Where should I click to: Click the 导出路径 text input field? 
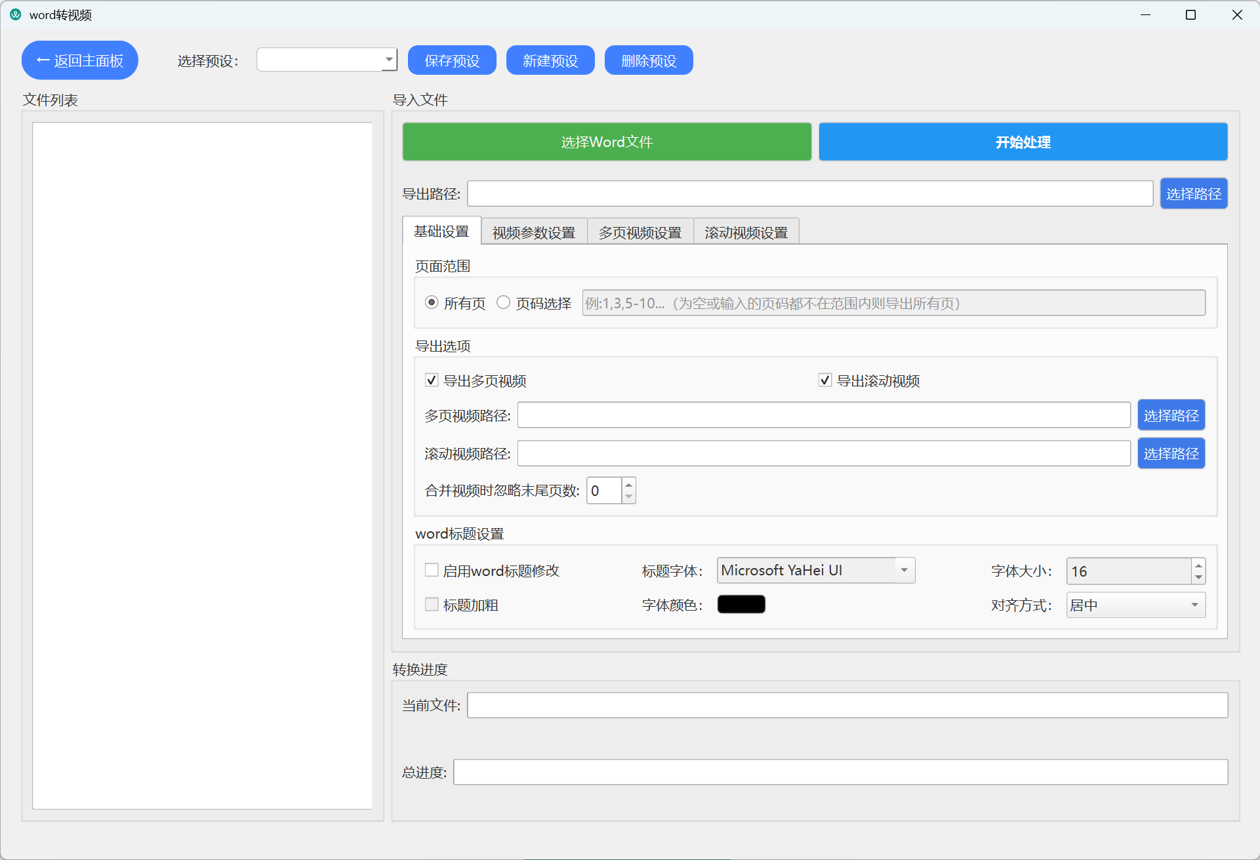tap(809, 194)
